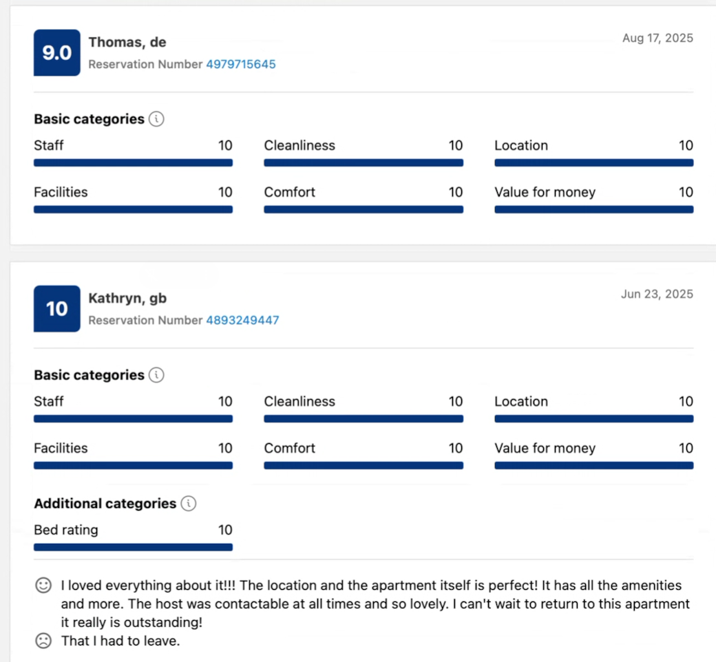Viewport: 716px width, 662px height.
Task: Click Kathryn's 10 score badge
Action: 57,309
